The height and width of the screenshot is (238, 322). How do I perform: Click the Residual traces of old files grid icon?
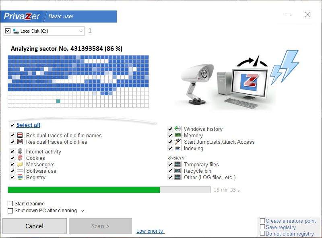[x=20, y=142]
